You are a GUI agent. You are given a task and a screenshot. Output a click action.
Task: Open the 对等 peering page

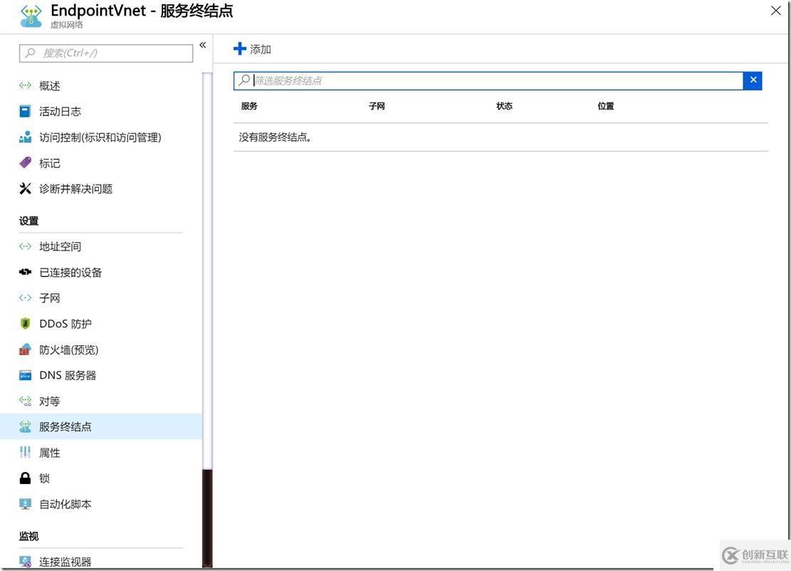coord(48,400)
